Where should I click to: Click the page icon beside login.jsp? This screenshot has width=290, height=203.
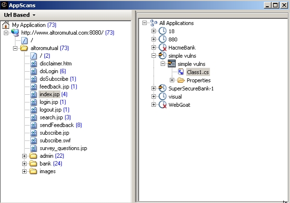33,102
